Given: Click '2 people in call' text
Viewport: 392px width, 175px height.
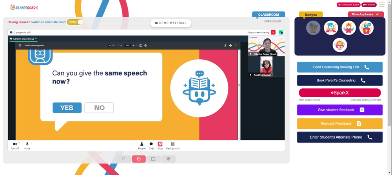Looking at the screenshot, I should click(x=22, y=33).
